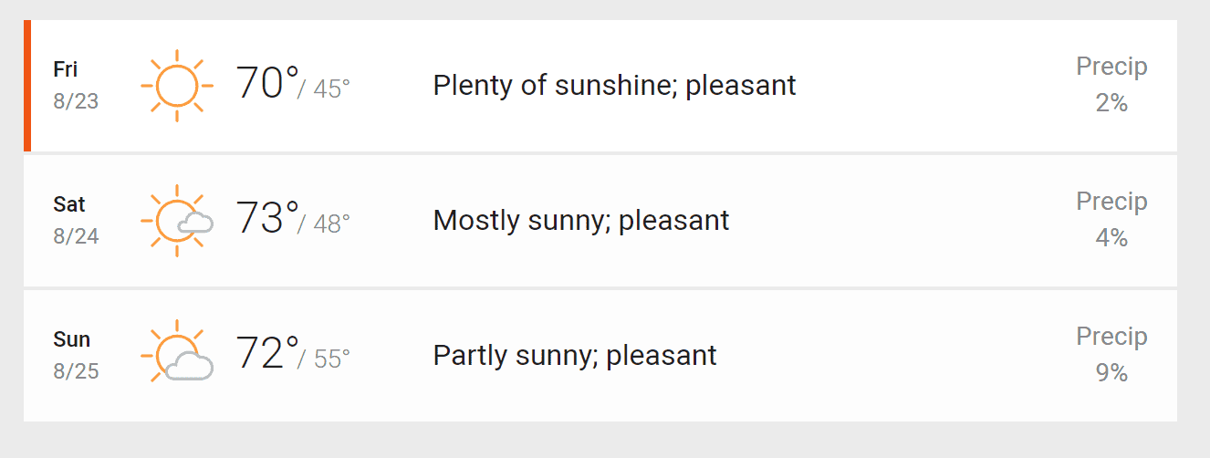Click the 45° low temperature

[332, 89]
